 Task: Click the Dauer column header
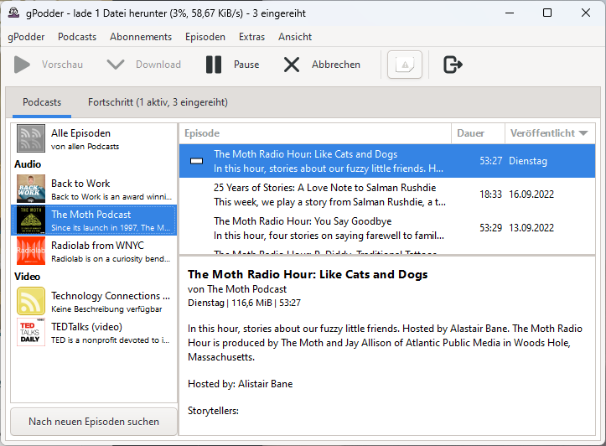(478, 133)
